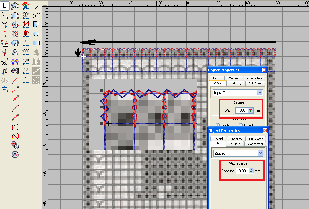The image size is (309, 209).
Task: Click the diagonal parallel lines icon
Action: [x=36, y=5]
